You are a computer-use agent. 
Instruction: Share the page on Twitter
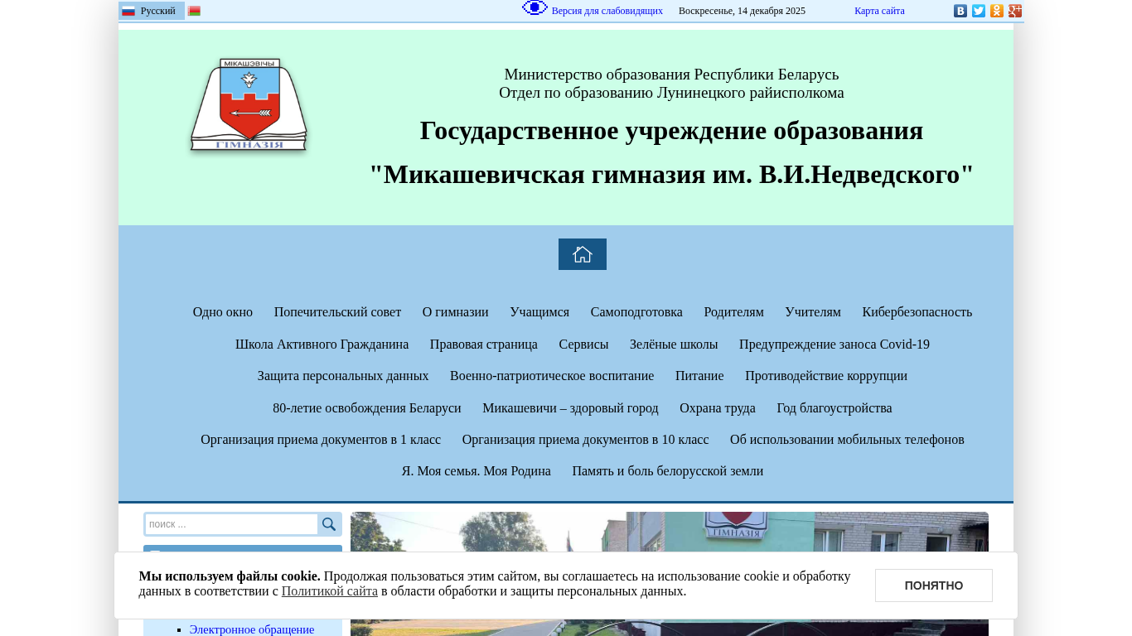click(x=979, y=11)
